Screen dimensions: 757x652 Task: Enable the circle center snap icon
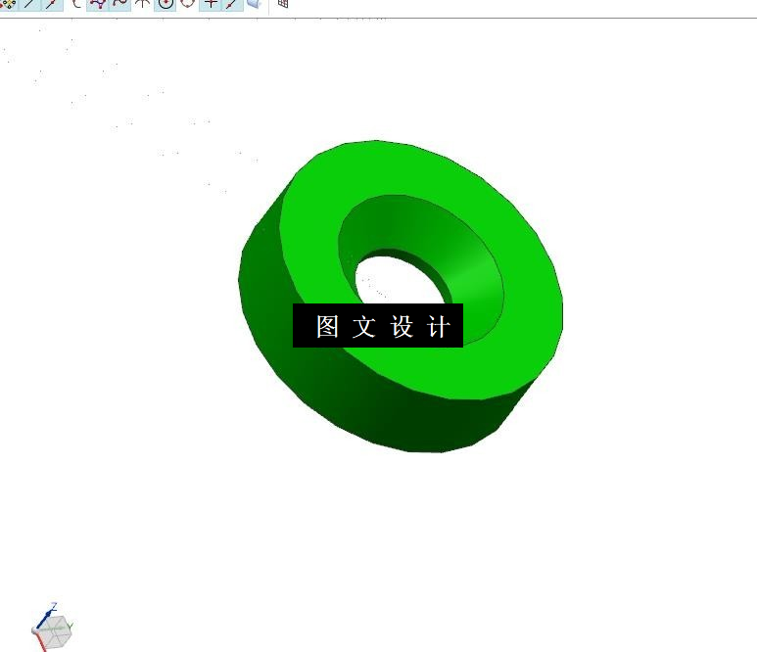166,4
